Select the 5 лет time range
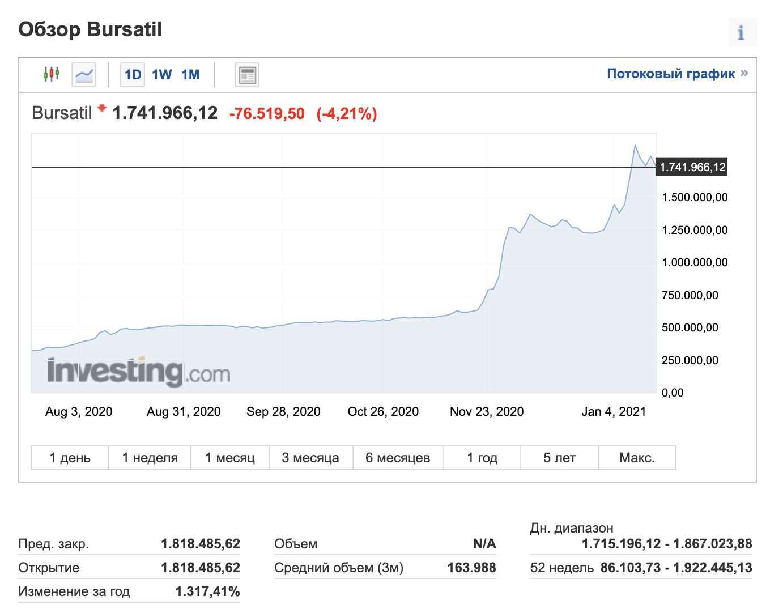Screen dimensions: 766x613 tap(559, 458)
